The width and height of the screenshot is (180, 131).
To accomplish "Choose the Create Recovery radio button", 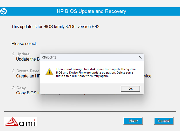I will pyautogui.click(x=13, y=71).
